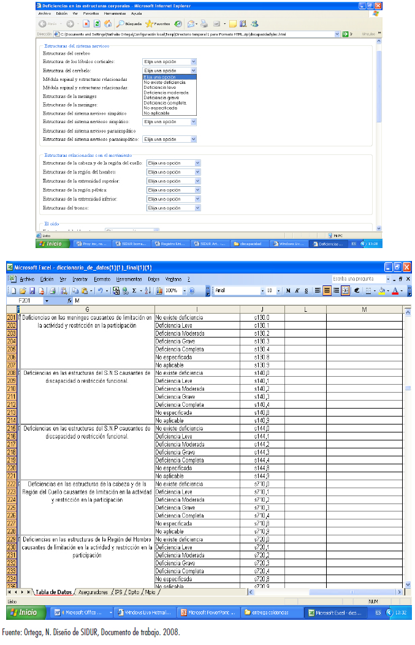Toggle bold N button in Excel
Screen dimensions: 415x645
287,290
